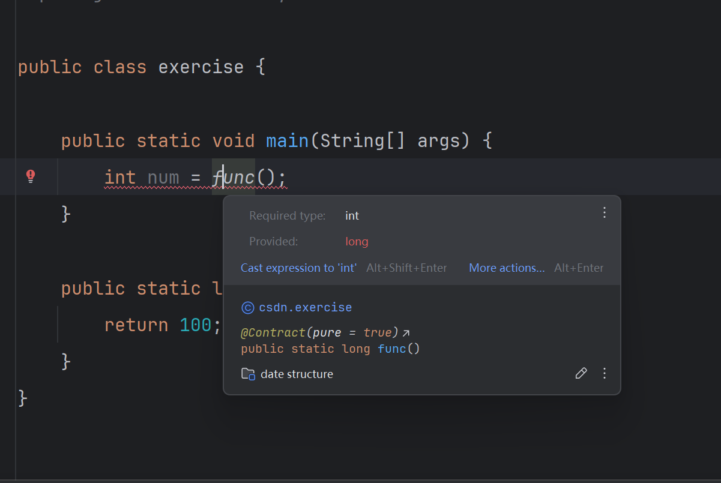
Task: Click the 'int' keyword in the num declaration
Action: pyautogui.click(x=120, y=178)
